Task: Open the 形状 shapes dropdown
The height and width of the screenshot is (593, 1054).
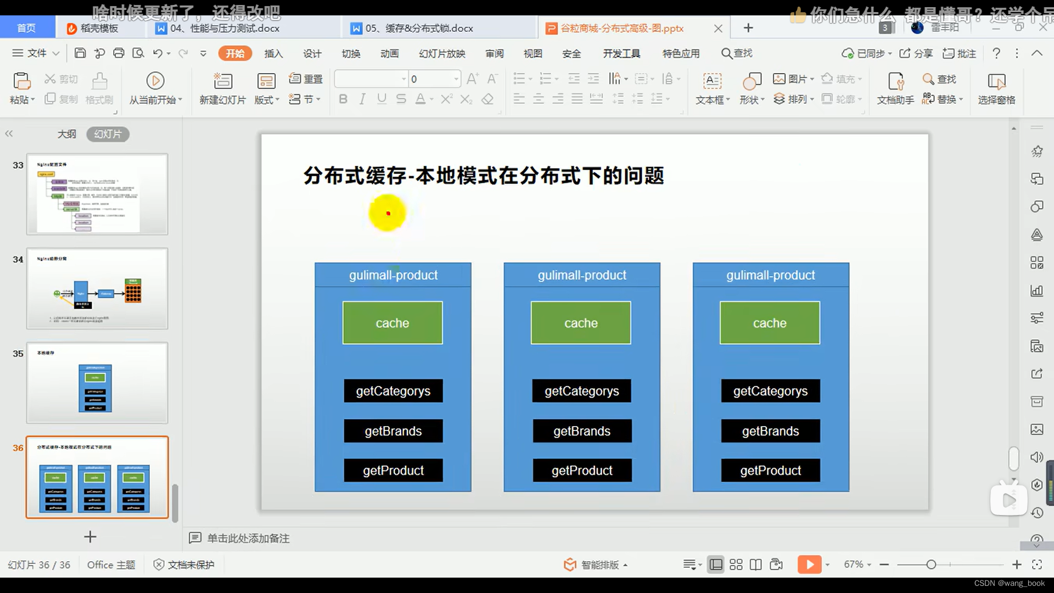Action: pos(752,100)
